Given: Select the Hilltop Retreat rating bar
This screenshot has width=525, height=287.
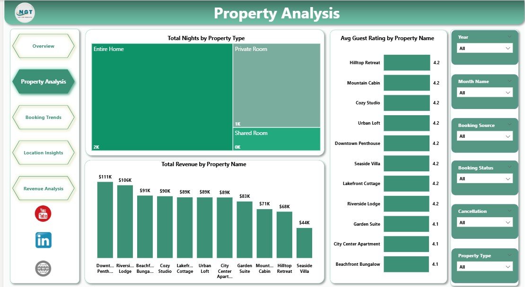Looking at the screenshot, I should point(406,63).
